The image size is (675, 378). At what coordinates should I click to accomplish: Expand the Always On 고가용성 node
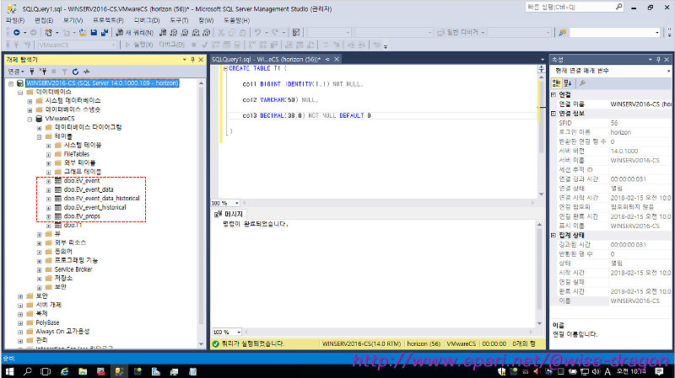click(20, 332)
